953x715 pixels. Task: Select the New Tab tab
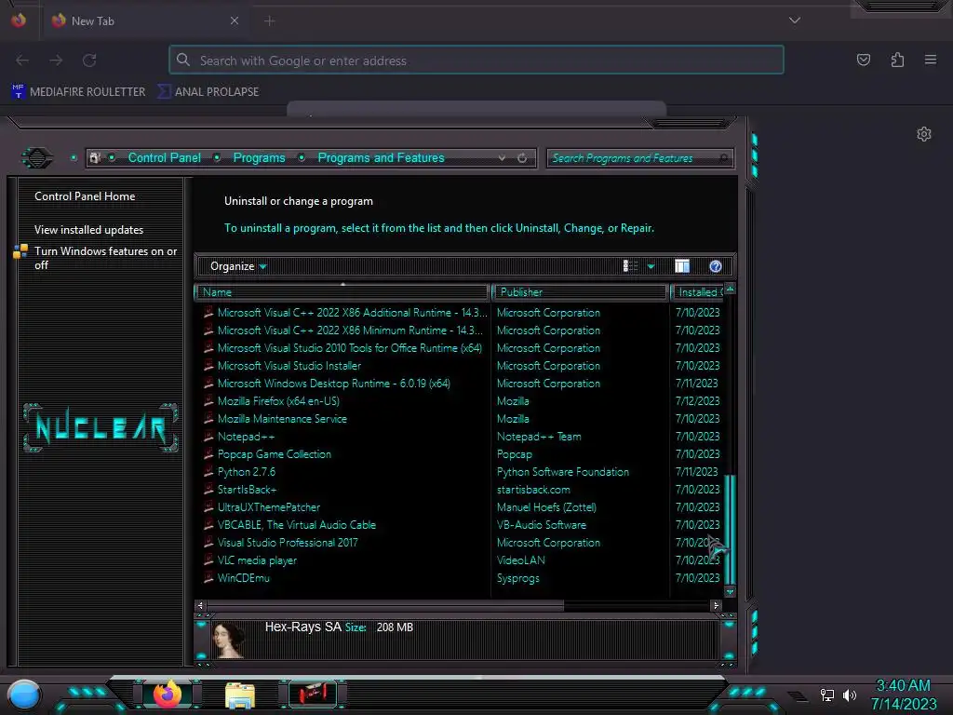144,20
